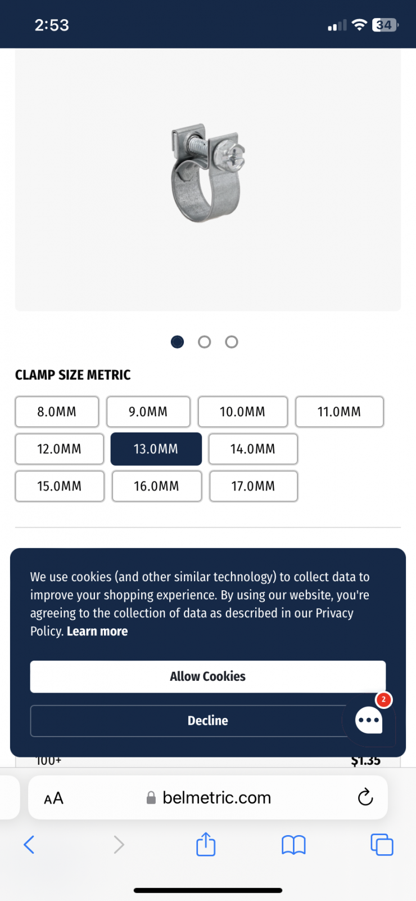Open the chat bubble widget
Image resolution: width=416 pixels, height=901 pixels.
pyautogui.click(x=369, y=720)
